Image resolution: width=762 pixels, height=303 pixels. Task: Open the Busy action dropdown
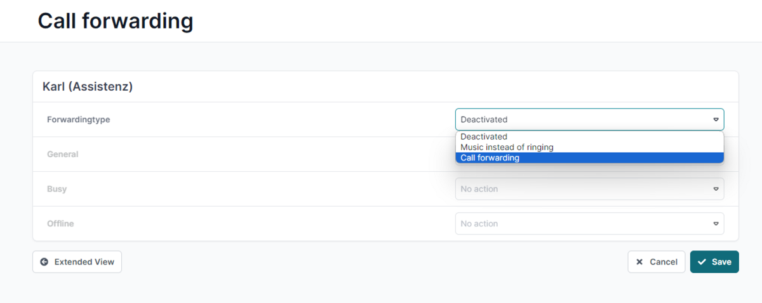coord(589,189)
